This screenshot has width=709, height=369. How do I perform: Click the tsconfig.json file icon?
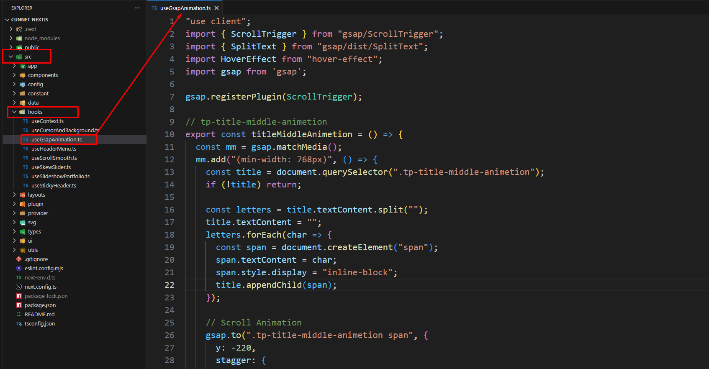pyautogui.click(x=19, y=324)
